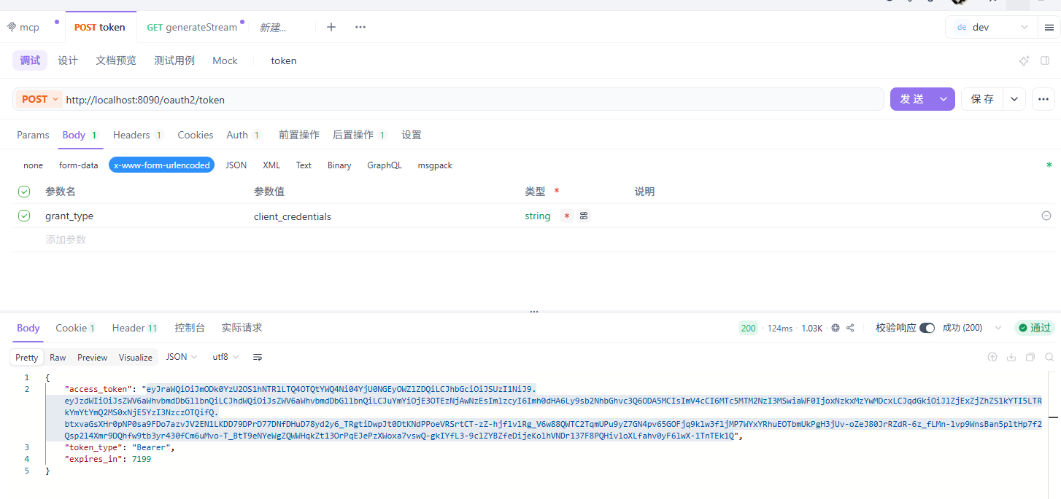
Task: Open the dev environment selector
Action: coord(991,27)
